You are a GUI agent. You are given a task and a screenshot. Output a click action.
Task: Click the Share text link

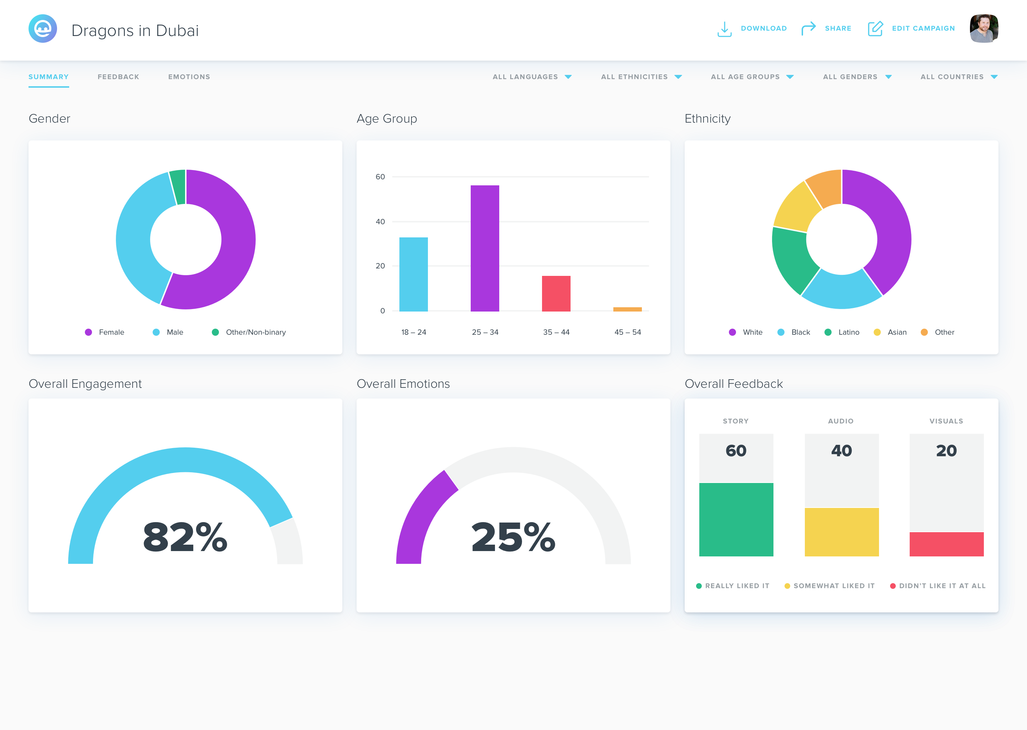coord(838,28)
